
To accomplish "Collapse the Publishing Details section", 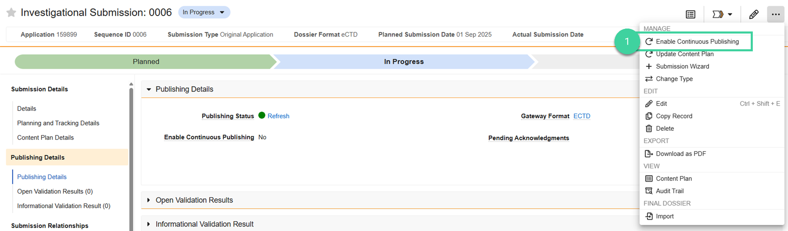I will [149, 89].
